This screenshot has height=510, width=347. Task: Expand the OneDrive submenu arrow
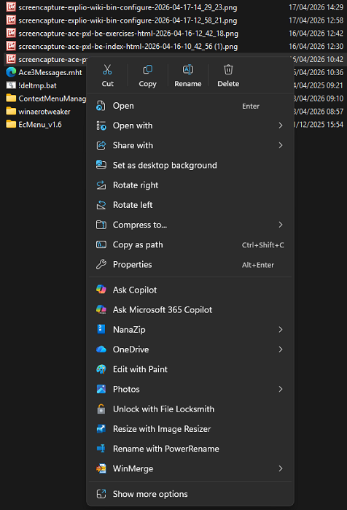tap(281, 349)
